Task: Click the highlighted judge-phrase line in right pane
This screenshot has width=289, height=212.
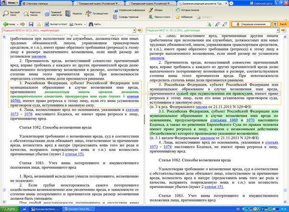Action: [215, 94]
